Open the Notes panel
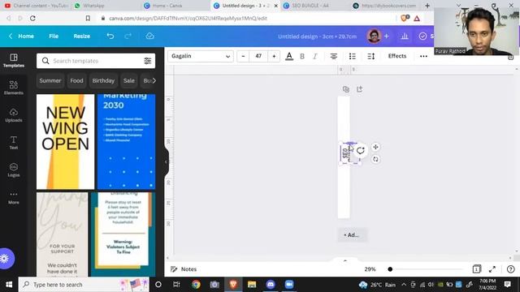 tap(184, 269)
